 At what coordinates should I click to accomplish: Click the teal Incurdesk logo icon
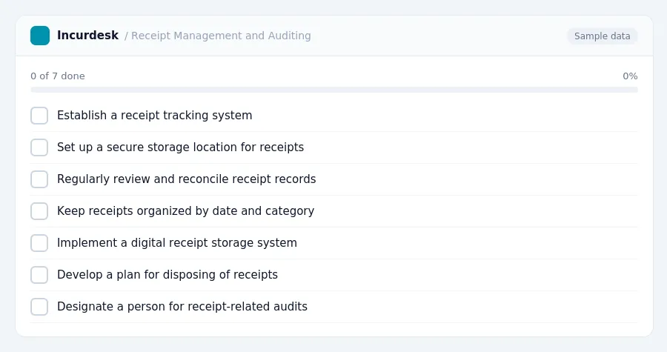tap(40, 36)
